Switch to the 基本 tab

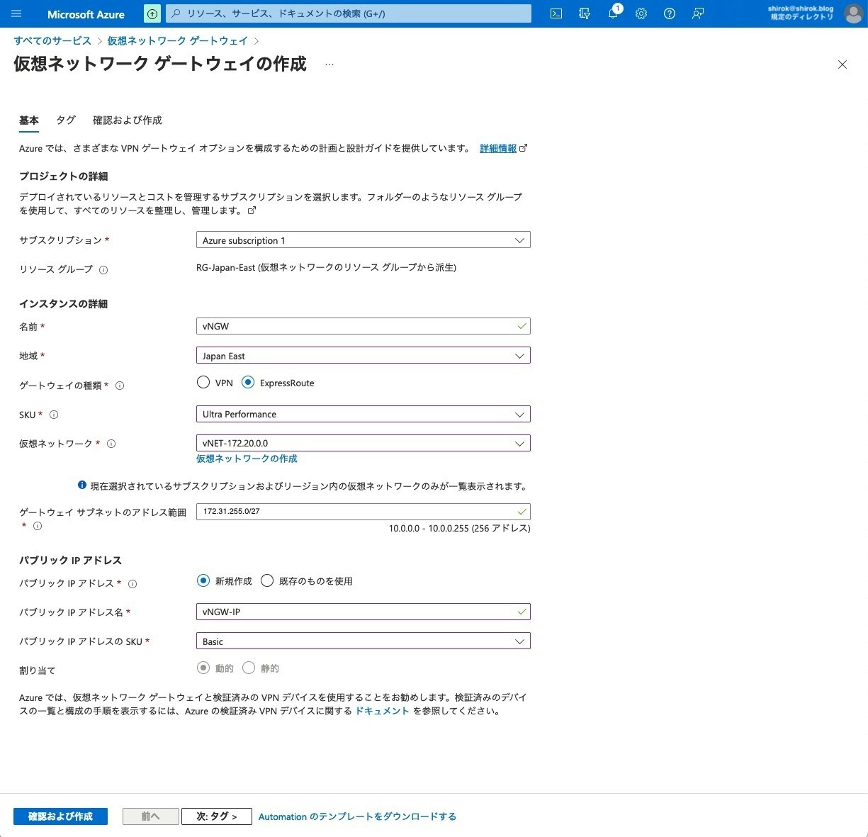(x=29, y=120)
